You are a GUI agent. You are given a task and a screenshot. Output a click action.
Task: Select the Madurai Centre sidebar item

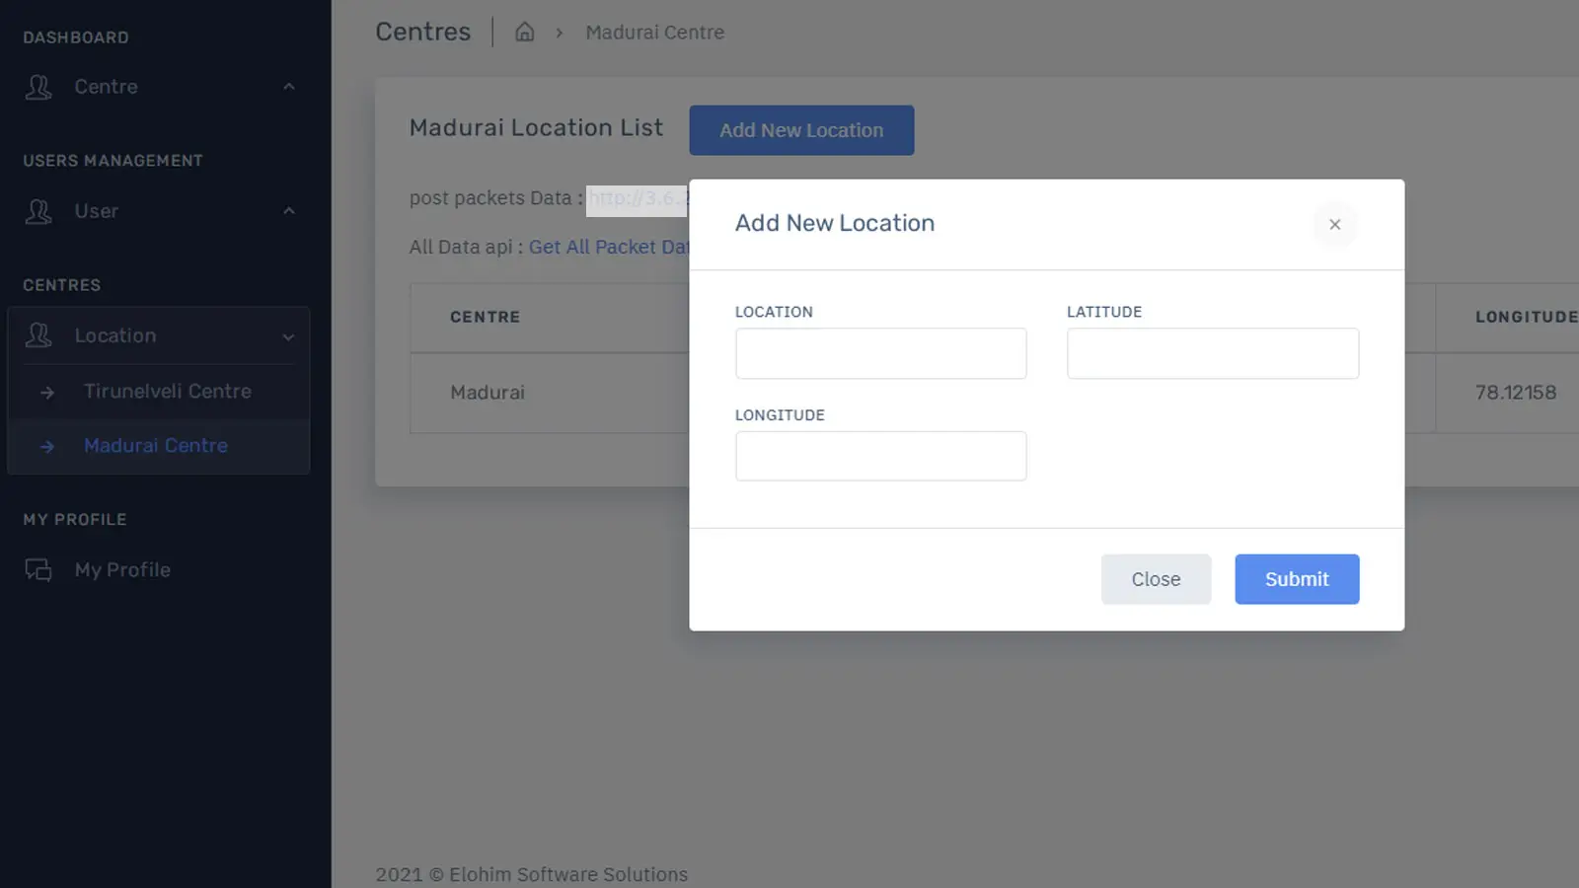[x=156, y=446]
